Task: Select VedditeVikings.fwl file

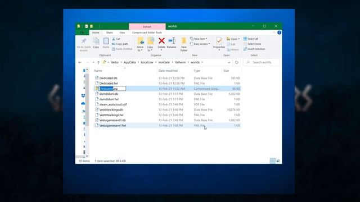Action: coord(111,115)
